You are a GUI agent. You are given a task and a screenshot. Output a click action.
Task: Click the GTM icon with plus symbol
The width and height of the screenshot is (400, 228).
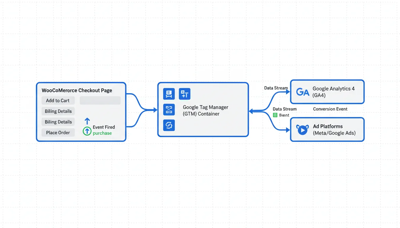point(185,94)
